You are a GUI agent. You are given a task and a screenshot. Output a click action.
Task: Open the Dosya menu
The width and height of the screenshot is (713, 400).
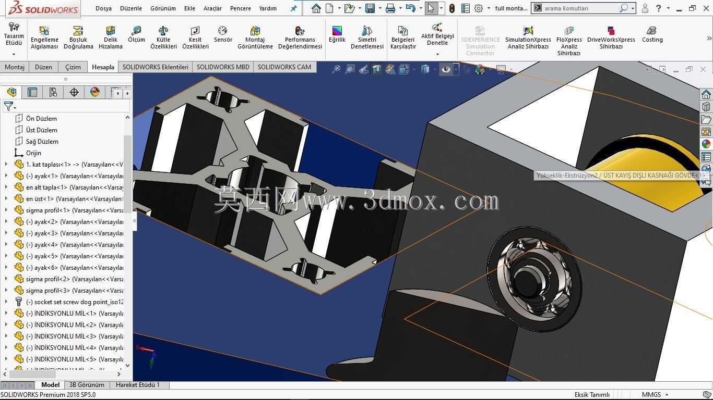pos(103,8)
